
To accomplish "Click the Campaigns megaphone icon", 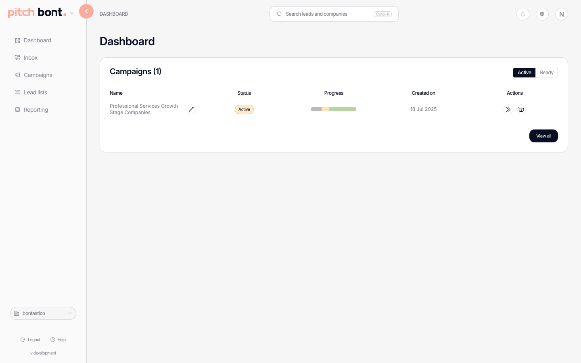I will (17, 75).
